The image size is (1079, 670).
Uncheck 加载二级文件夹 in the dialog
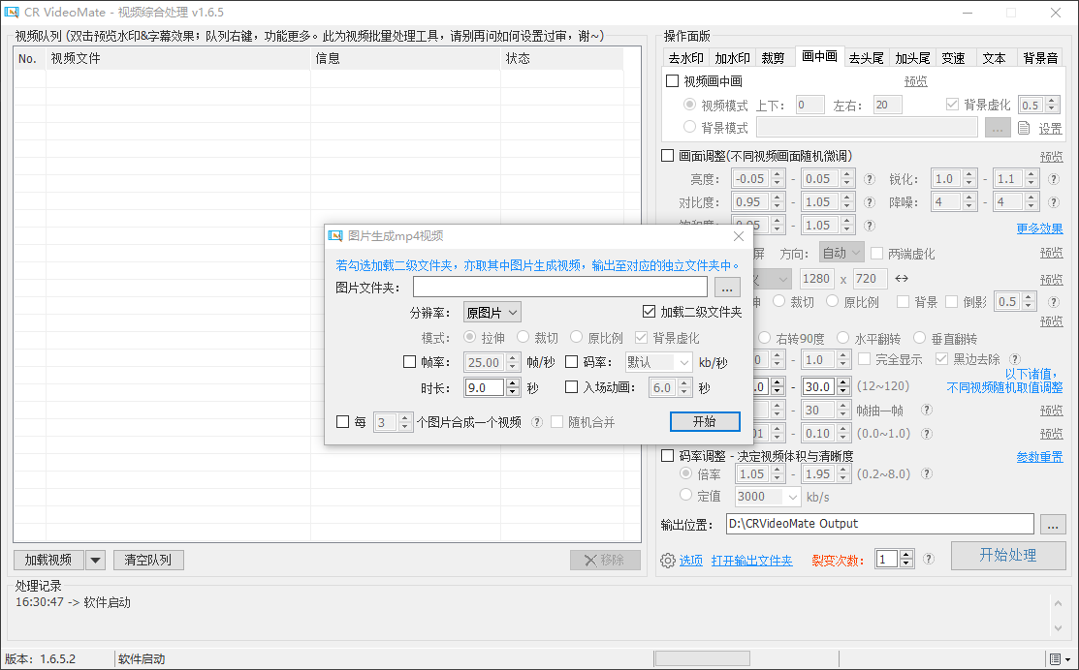650,312
